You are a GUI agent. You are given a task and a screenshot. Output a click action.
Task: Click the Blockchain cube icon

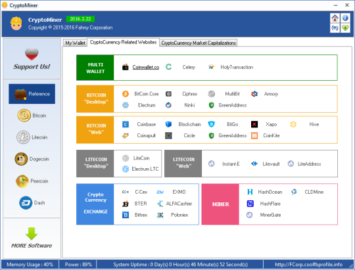coord(168,124)
